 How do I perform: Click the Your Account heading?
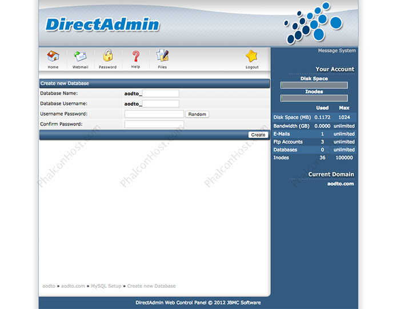pos(335,69)
